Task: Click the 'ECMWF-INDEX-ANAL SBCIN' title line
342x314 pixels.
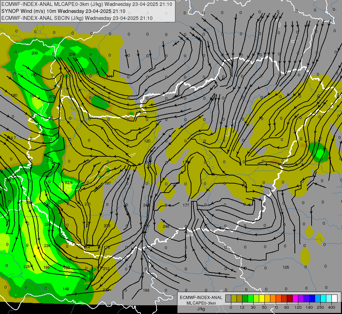Action: click(77, 18)
